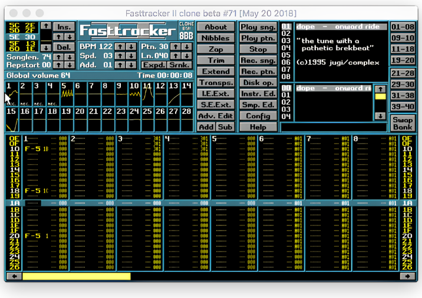Decrease Ln. pattern length down arrow
The image size is (422, 298).
187,56
